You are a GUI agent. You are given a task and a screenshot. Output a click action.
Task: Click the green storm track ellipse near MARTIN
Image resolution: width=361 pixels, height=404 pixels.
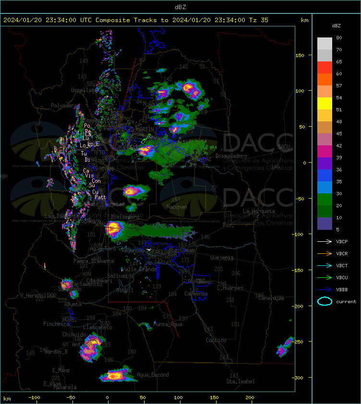click(x=145, y=139)
